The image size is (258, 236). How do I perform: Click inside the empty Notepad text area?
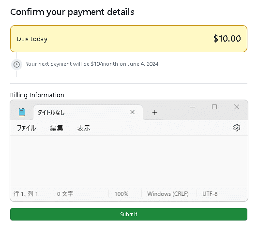click(129, 161)
